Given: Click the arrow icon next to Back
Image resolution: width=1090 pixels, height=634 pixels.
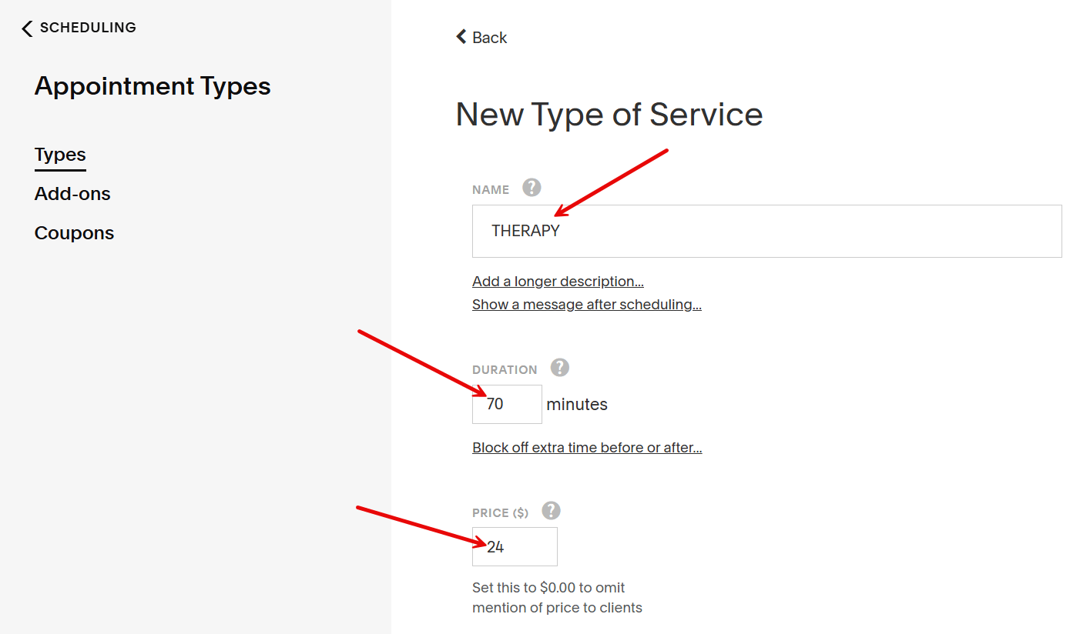Looking at the screenshot, I should [x=461, y=37].
